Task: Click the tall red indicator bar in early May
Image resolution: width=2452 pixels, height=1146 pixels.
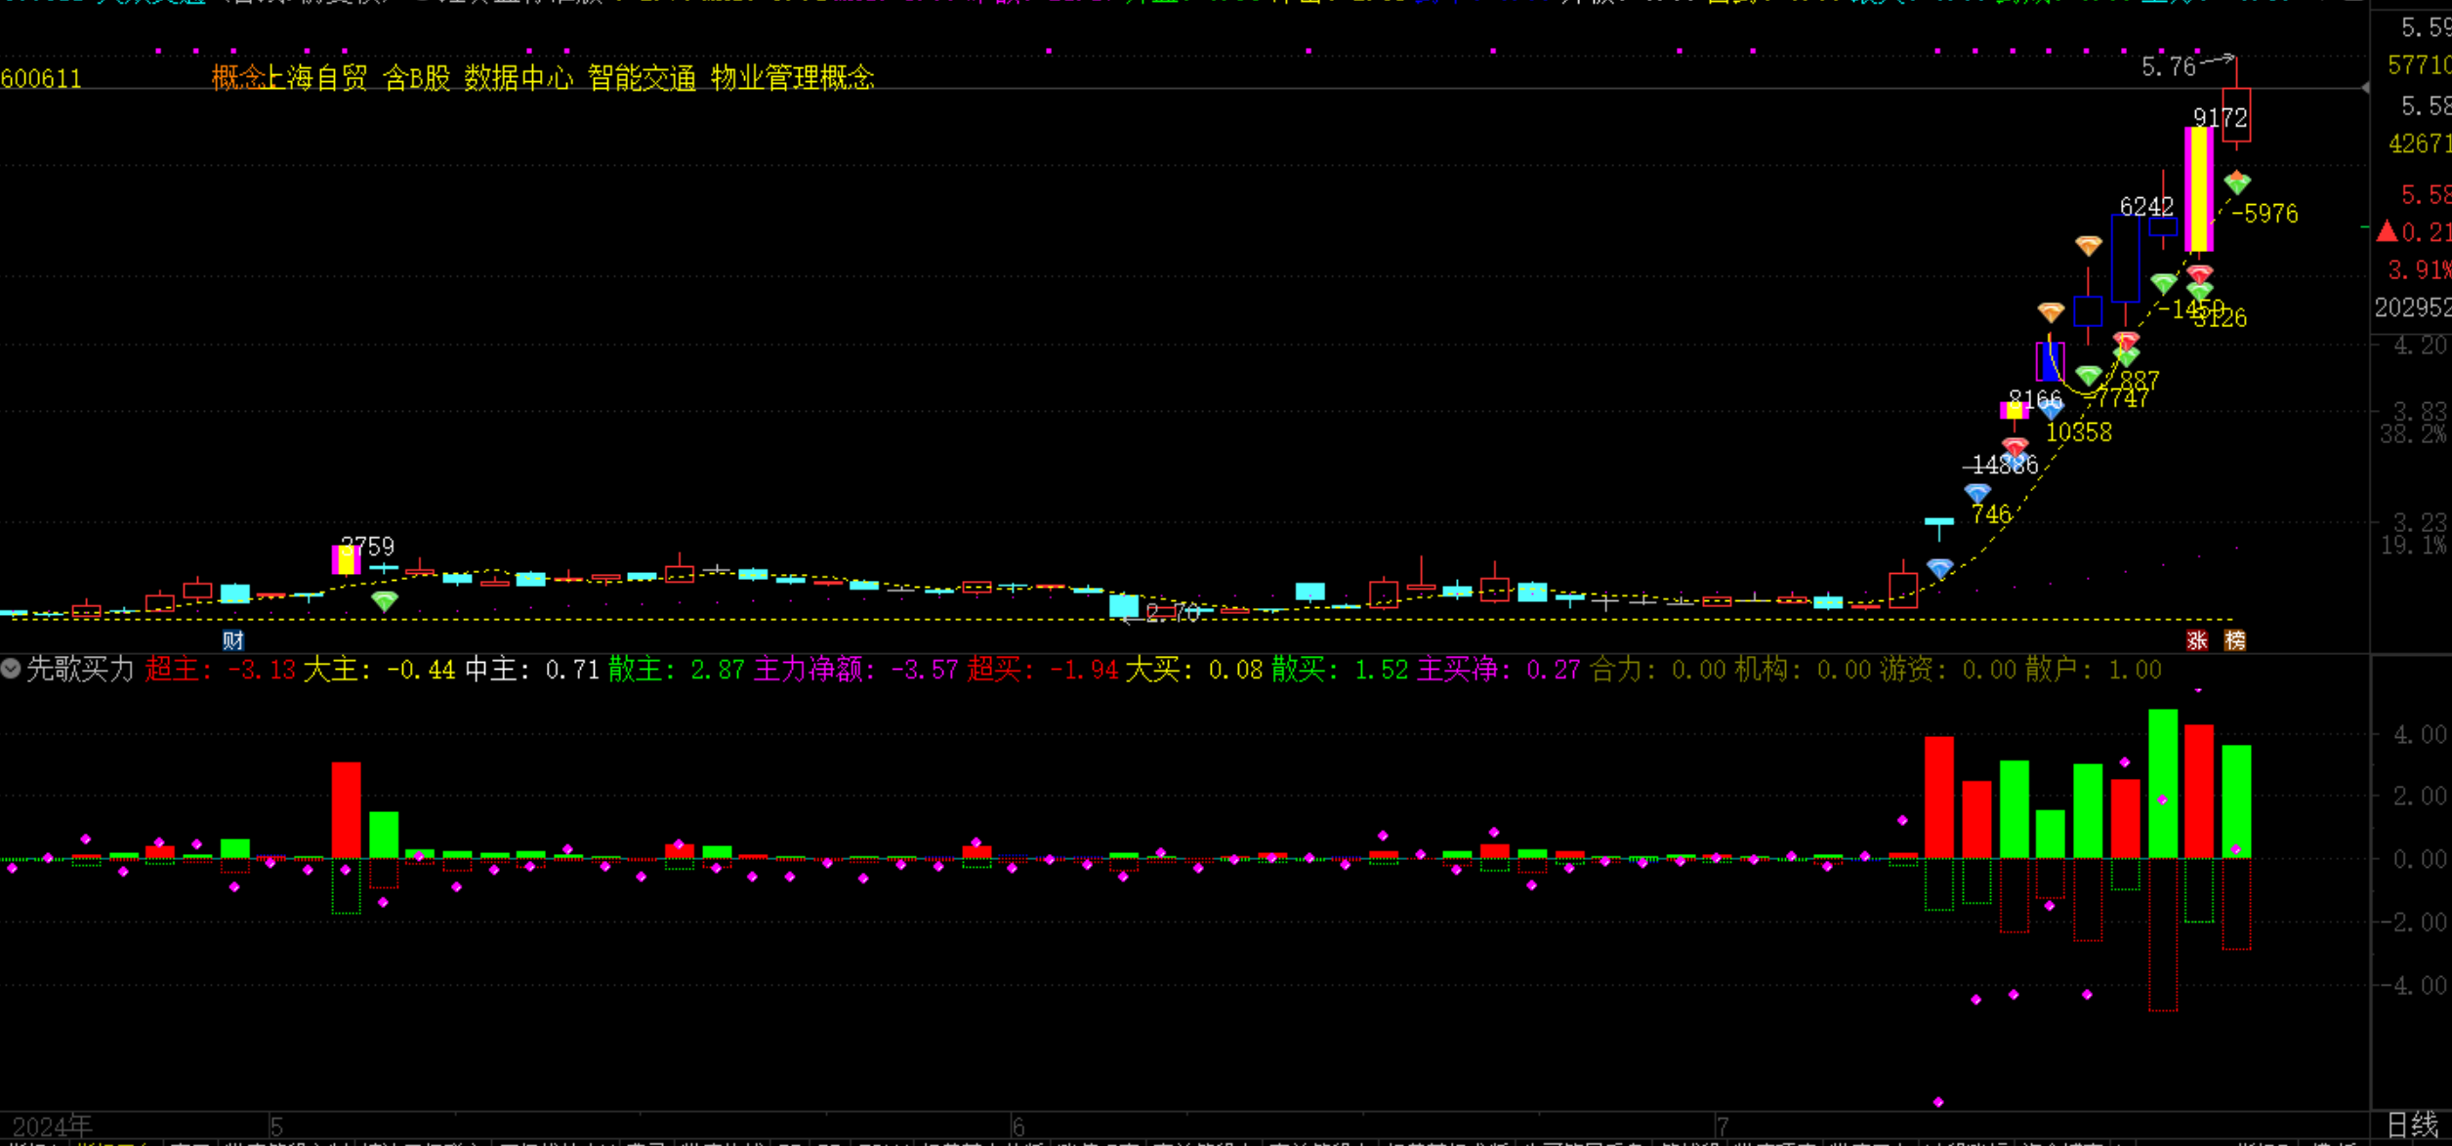Action: click(x=347, y=810)
